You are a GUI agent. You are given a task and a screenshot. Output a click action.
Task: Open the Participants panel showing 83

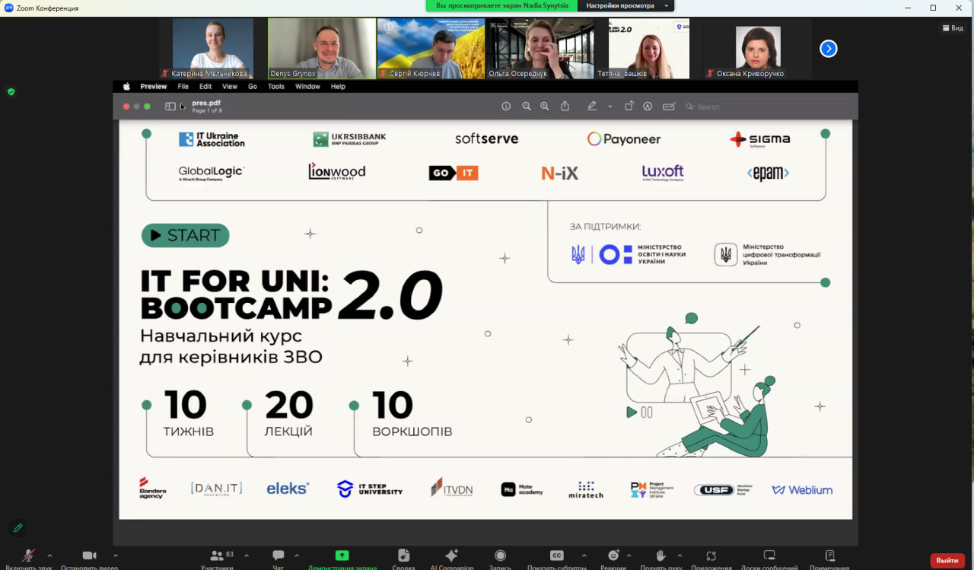(x=221, y=559)
